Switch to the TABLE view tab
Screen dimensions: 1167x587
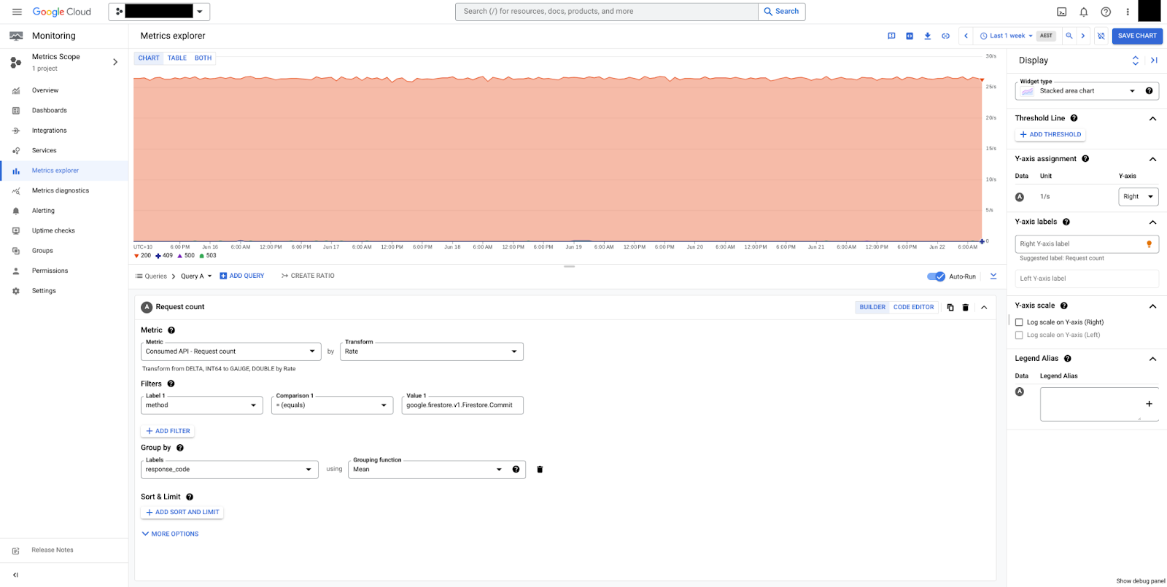tap(177, 58)
